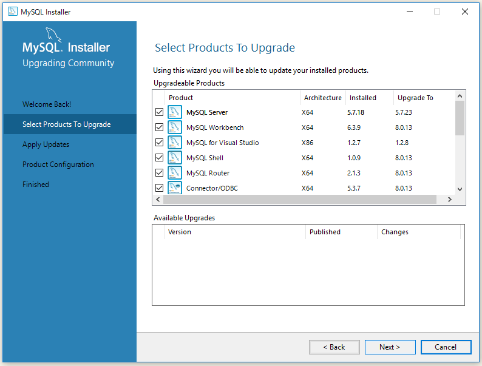The height and width of the screenshot is (366, 482).
Task: Click product list scroll up arrow
Action: [x=460, y=96]
